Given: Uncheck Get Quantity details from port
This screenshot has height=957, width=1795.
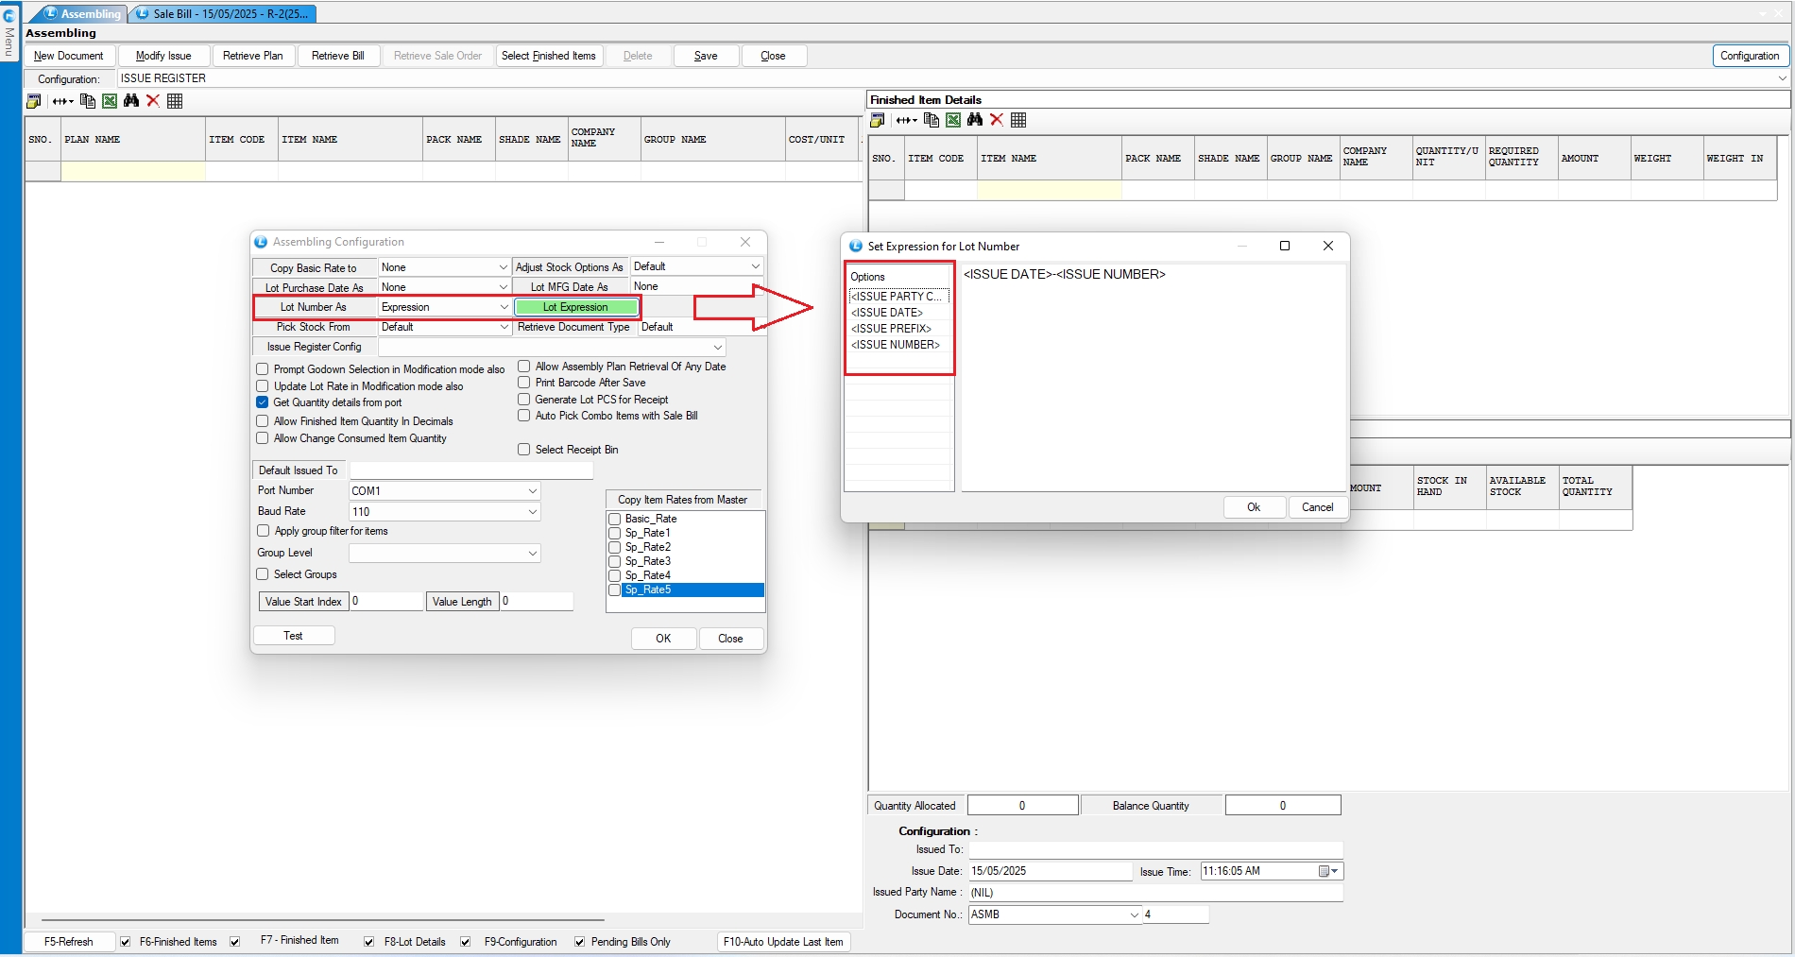Looking at the screenshot, I should [263, 402].
